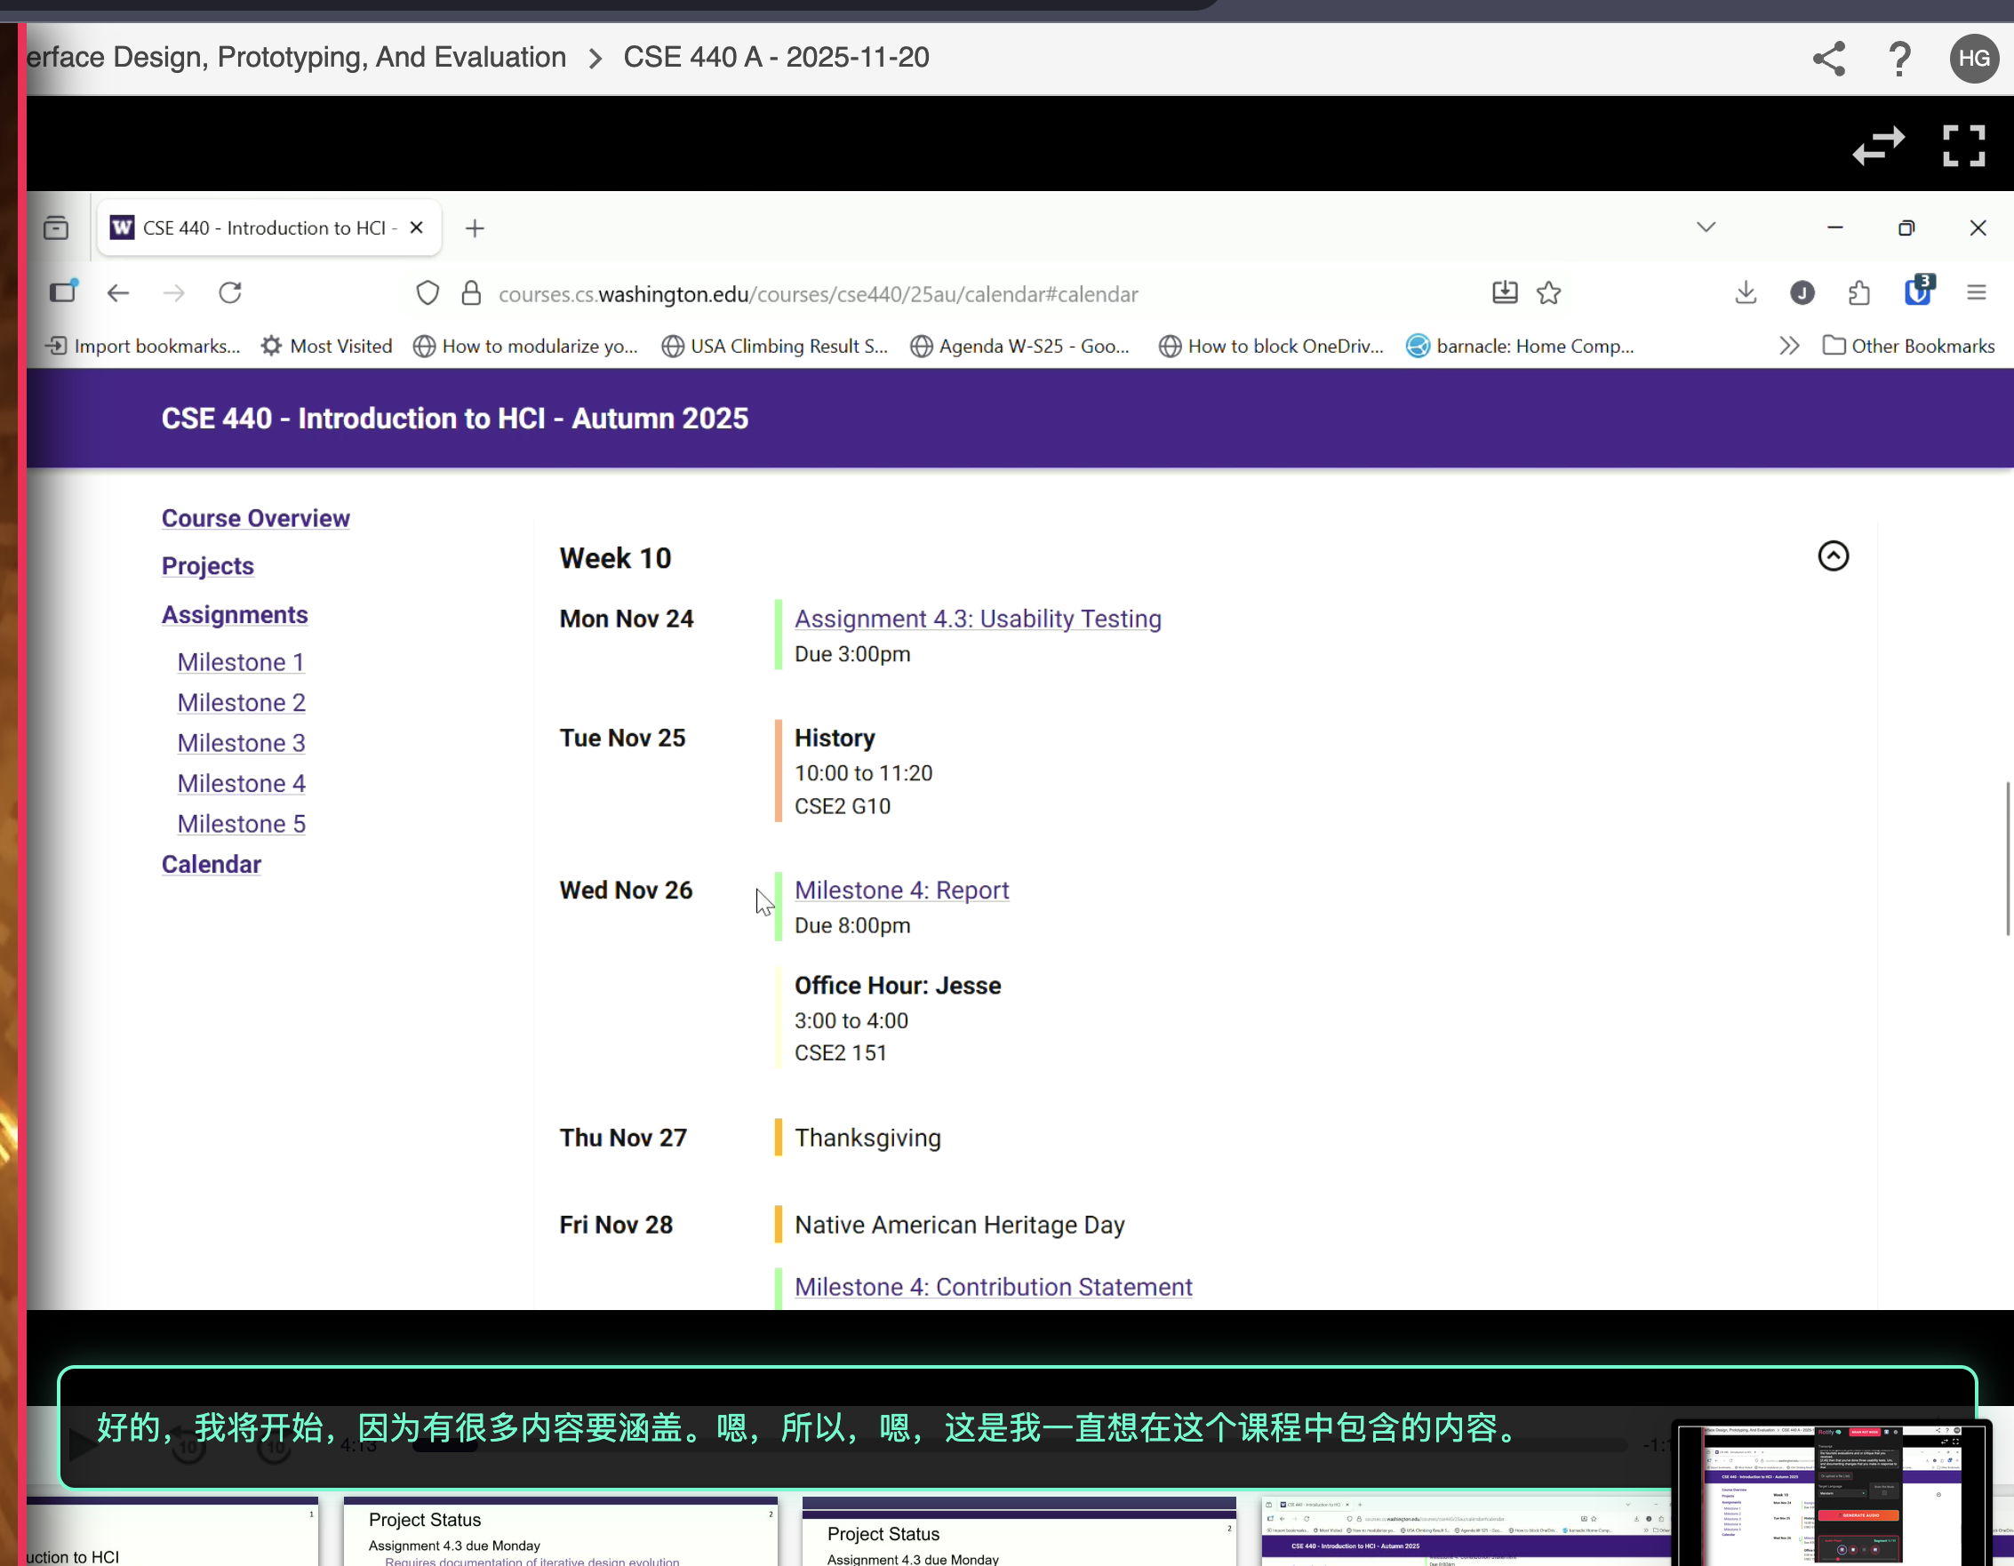Click the URL address bar

coord(817,294)
